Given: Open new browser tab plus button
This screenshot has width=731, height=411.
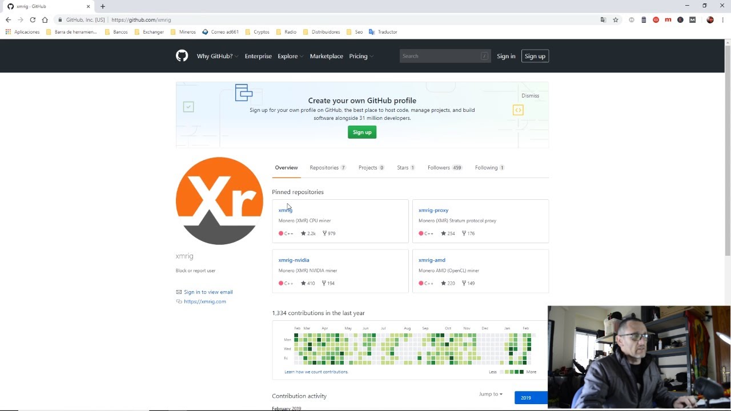Looking at the screenshot, I should (103, 6).
